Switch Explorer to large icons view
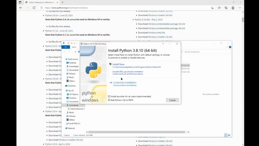This screenshot has height=146, width=259. coord(229,135)
